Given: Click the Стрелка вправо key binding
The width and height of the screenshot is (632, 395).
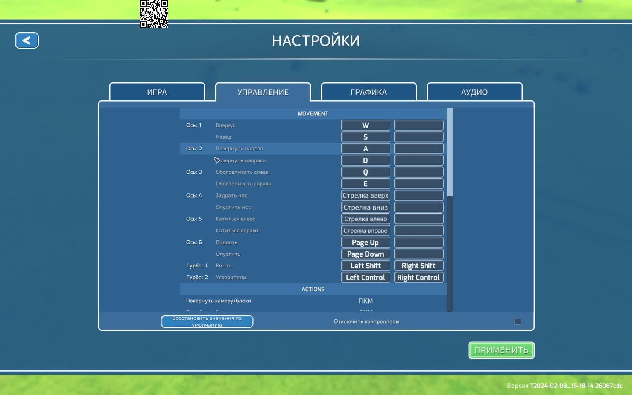Looking at the screenshot, I should [x=366, y=231].
